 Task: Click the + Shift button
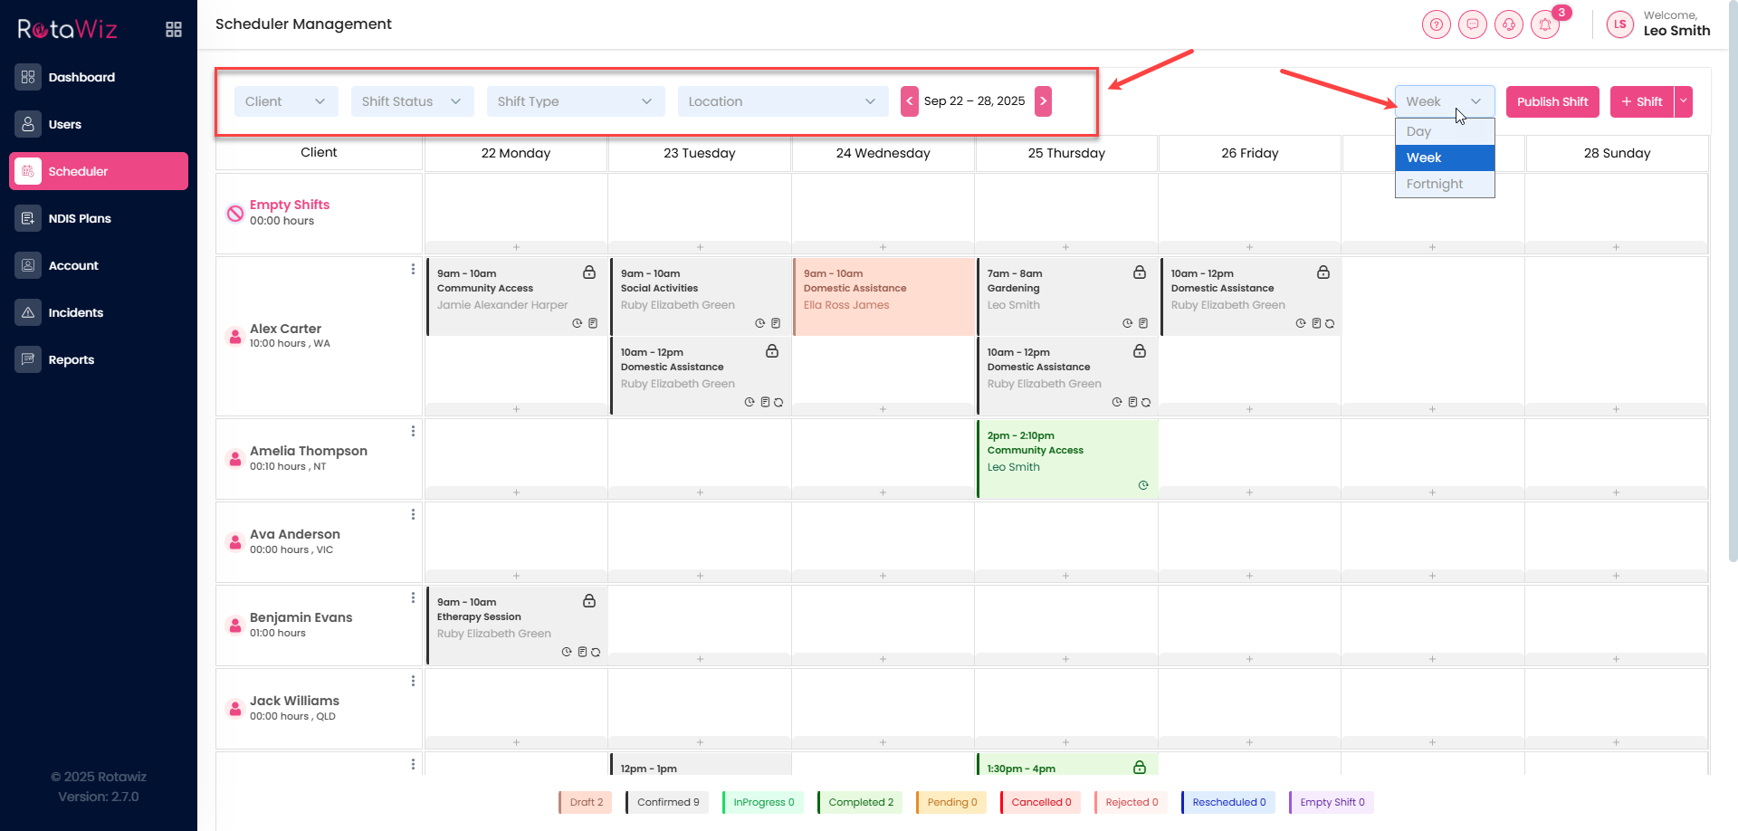1642,101
